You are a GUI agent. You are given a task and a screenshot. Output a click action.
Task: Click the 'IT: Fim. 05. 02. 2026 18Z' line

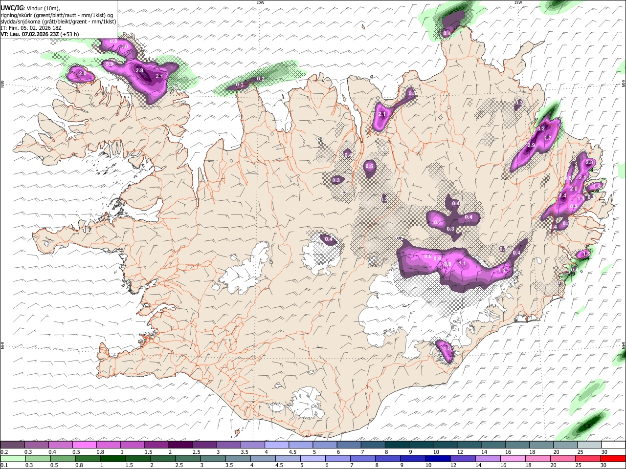tap(31, 28)
